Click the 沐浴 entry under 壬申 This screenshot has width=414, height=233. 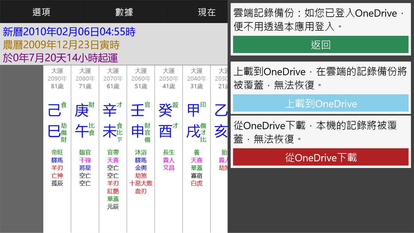point(141,152)
